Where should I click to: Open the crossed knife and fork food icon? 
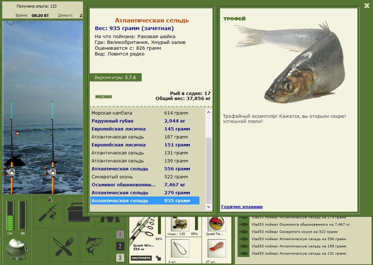click(x=63, y=246)
